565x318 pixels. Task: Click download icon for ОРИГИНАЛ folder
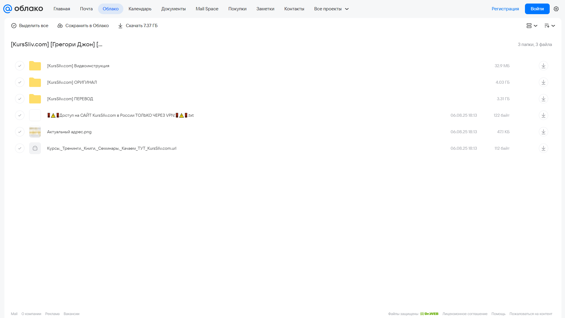click(543, 82)
